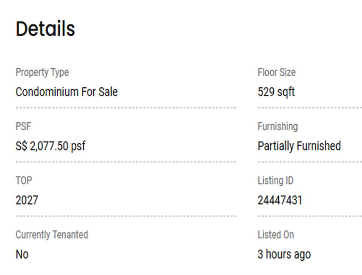
Task: Select the 529 sqft value
Action: (276, 92)
